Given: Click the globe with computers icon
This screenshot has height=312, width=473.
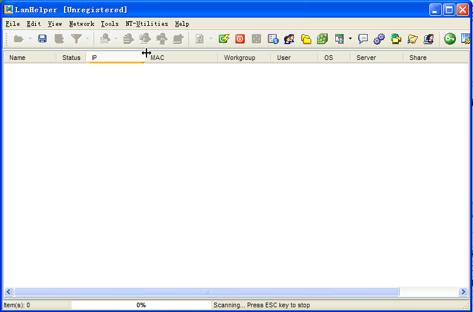Looking at the screenshot, I should tap(396, 39).
